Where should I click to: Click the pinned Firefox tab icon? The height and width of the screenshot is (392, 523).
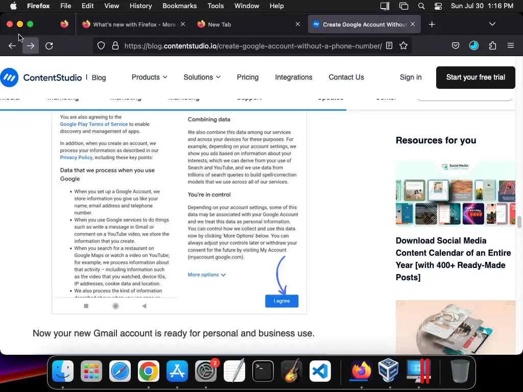coord(64,24)
